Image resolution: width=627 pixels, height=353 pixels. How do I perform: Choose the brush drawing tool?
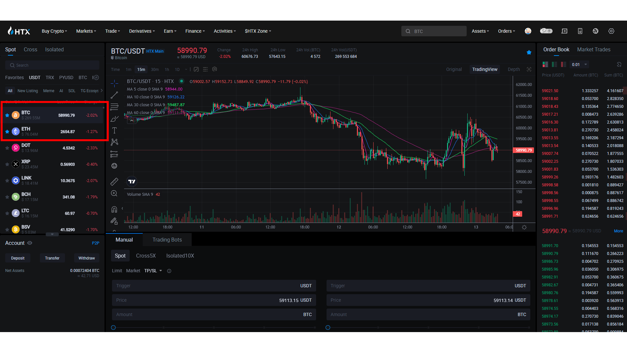(x=114, y=119)
